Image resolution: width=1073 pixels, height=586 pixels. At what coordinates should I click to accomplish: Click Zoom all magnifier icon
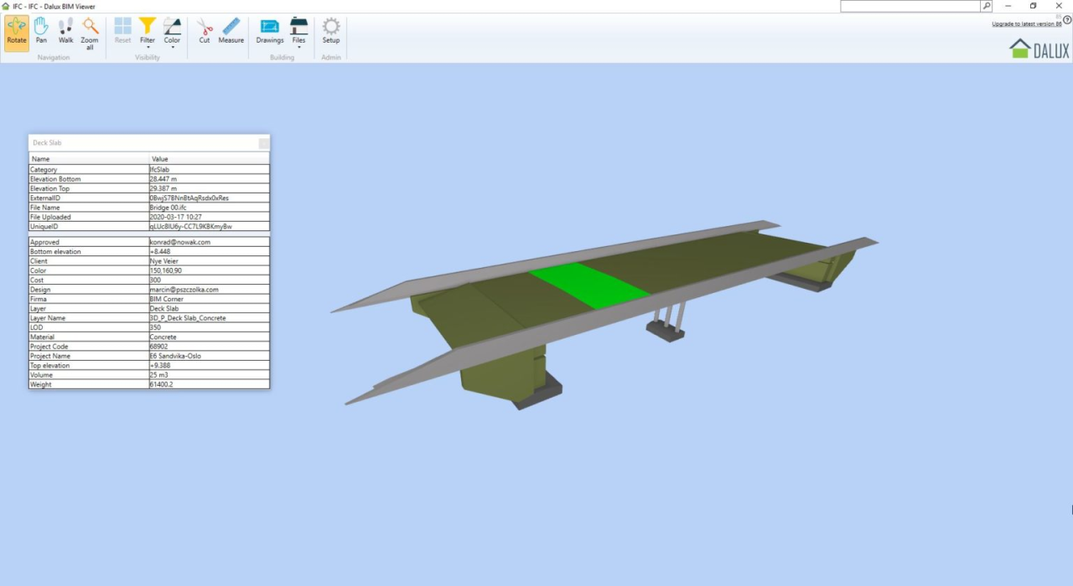point(90,32)
